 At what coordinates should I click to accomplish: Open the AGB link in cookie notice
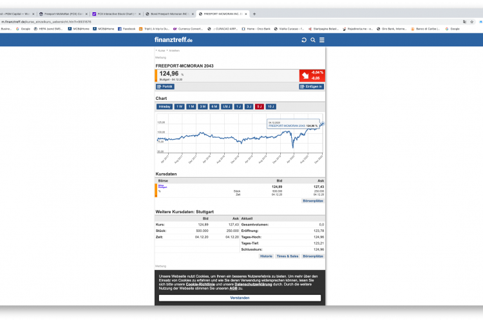[233, 289]
